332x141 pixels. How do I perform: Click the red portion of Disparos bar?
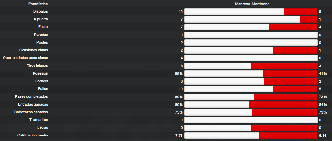(x=301, y=12)
